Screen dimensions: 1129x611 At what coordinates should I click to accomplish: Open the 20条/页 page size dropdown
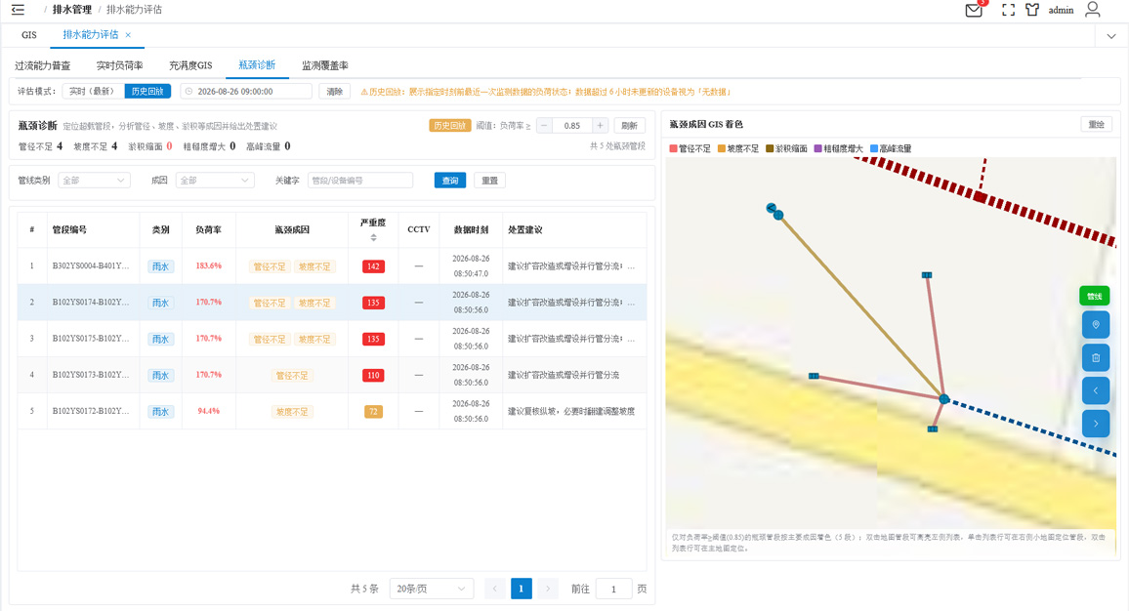point(432,589)
